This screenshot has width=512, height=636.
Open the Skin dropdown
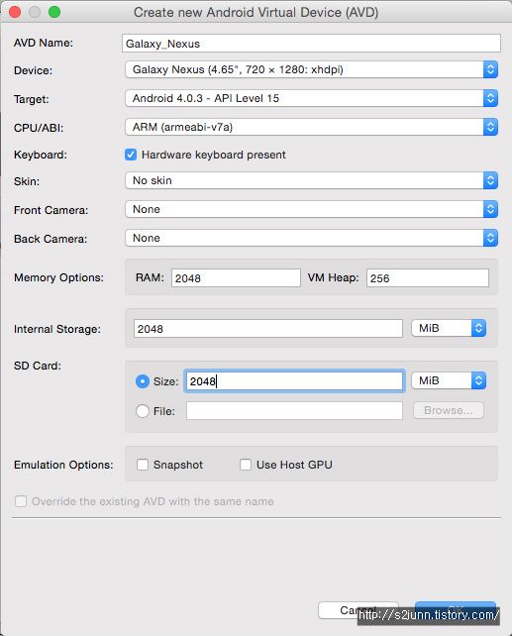(311, 180)
